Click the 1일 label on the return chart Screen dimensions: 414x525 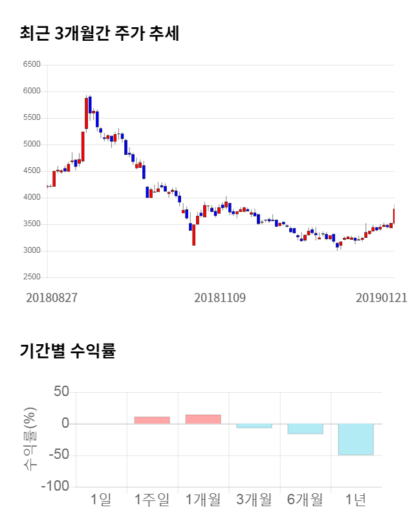tap(101, 500)
